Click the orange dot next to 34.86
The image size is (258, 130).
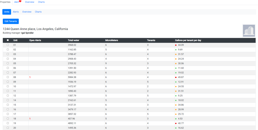[x=176, y=105]
